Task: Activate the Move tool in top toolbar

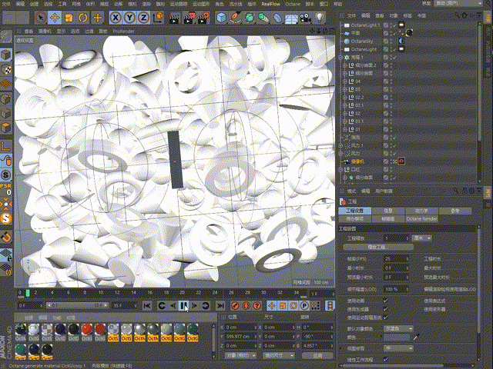Action: (55, 18)
